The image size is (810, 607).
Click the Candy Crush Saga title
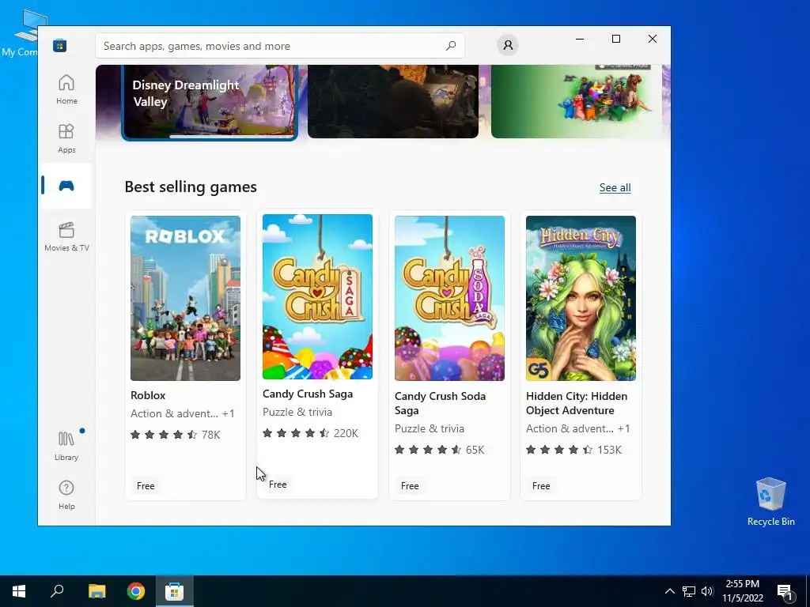click(x=308, y=394)
